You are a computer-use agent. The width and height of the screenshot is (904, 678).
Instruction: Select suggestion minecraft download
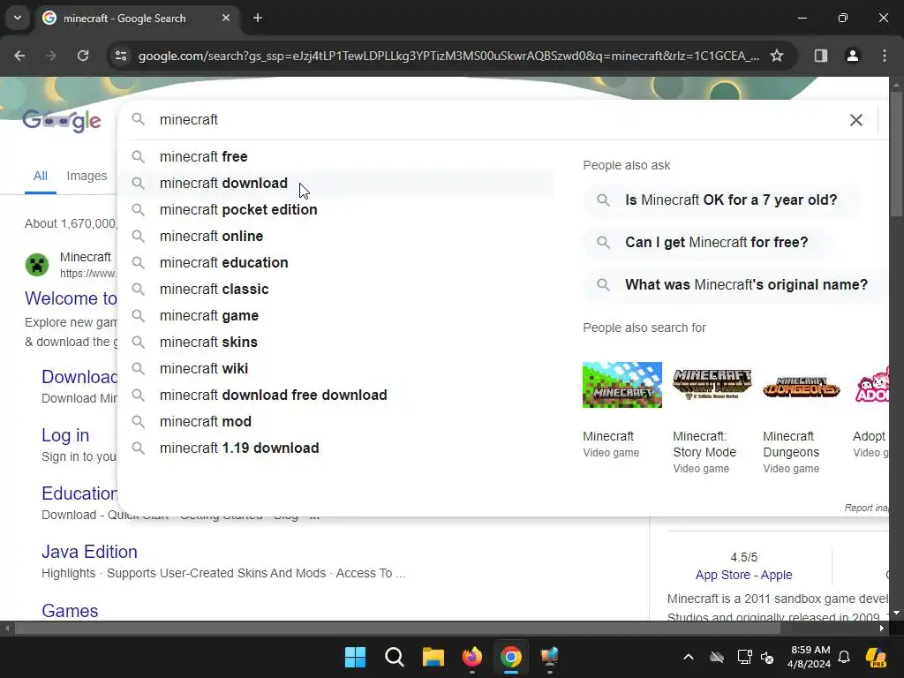tap(335, 184)
